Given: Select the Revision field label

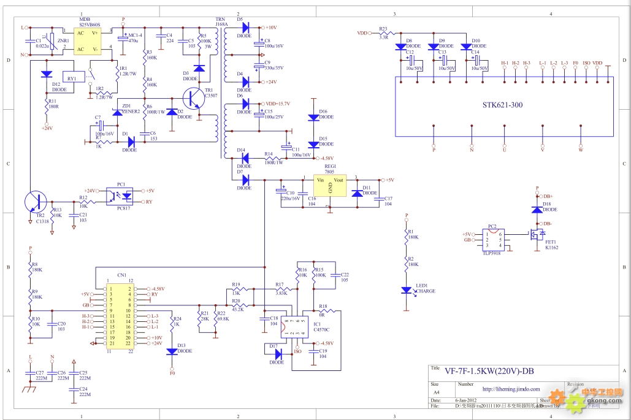Looking at the screenshot, I should pyautogui.click(x=575, y=384).
